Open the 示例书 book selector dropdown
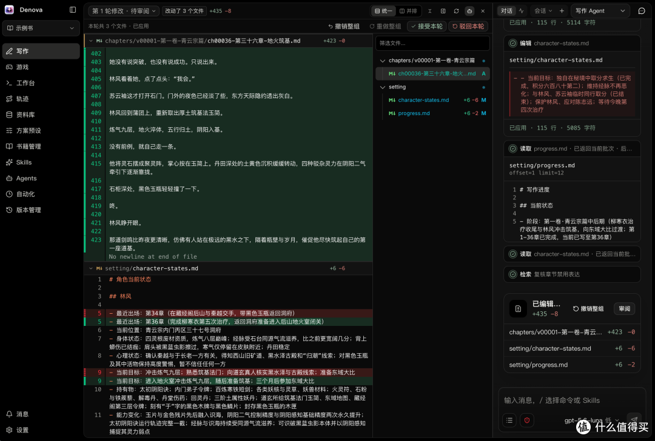Screen dimensions: 655x441 point(41,28)
